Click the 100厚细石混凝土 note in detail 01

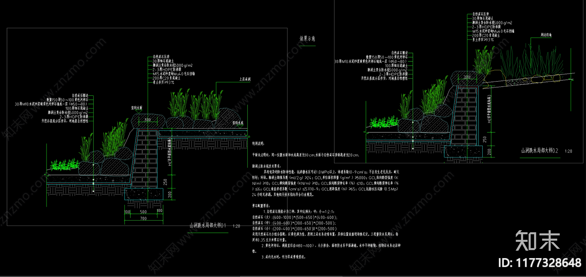click(77, 108)
